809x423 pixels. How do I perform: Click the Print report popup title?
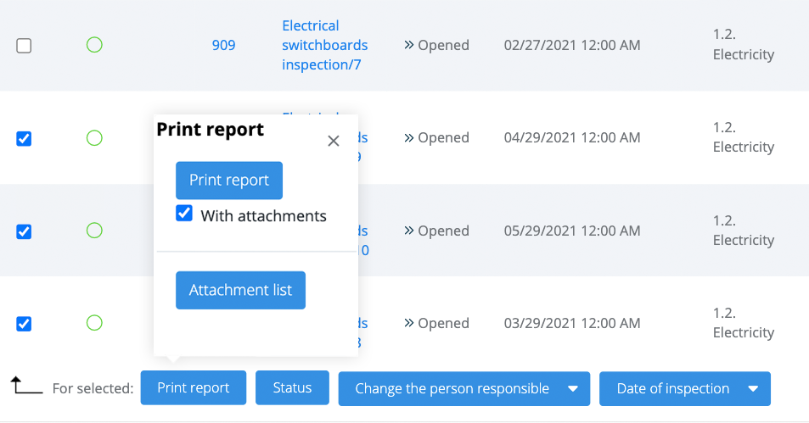pos(210,130)
